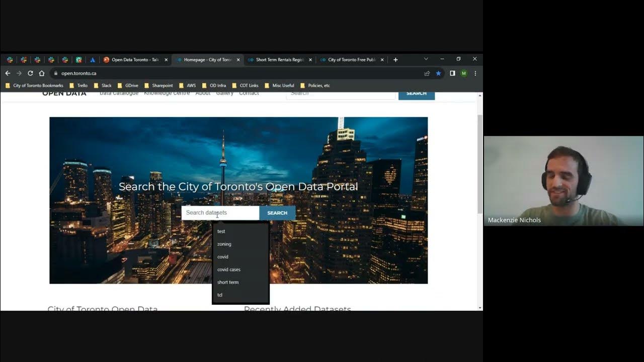Close the City of Toronto Free Public tab
Viewport: 644px width, 362px height.
click(x=382, y=60)
